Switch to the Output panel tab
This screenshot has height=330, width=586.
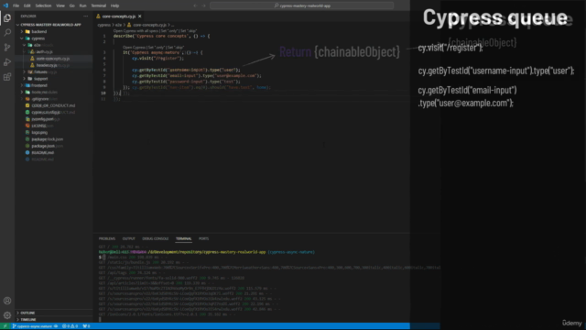(x=128, y=238)
